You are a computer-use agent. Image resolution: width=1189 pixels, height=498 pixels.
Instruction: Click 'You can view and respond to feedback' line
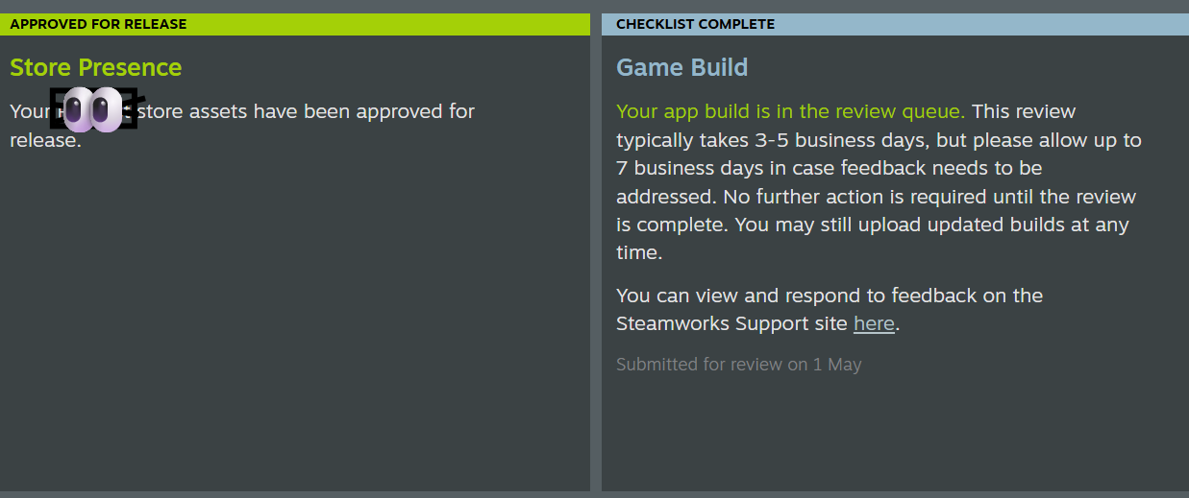click(x=830, y=296)
